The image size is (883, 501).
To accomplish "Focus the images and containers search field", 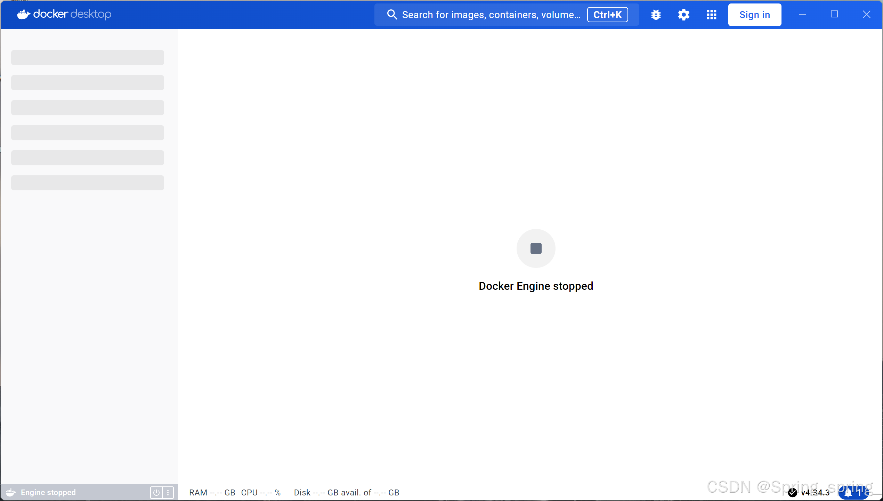I will click(491, 15).
